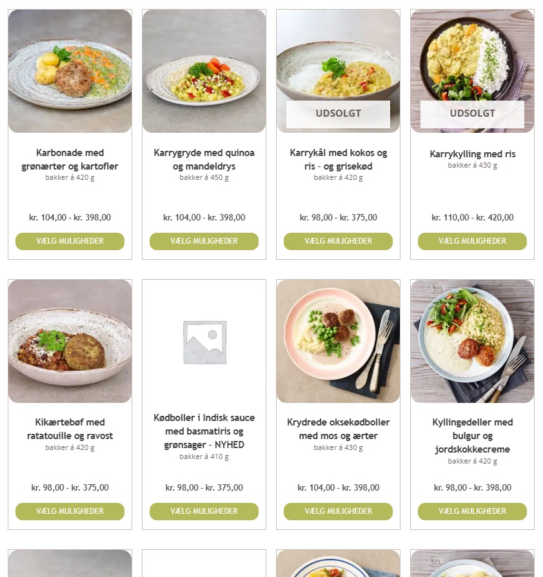The width and height of the screenshot is (543, 577).
Task: Open the Karrygryde med quinoa product image
Action: [x=204, y=71]
